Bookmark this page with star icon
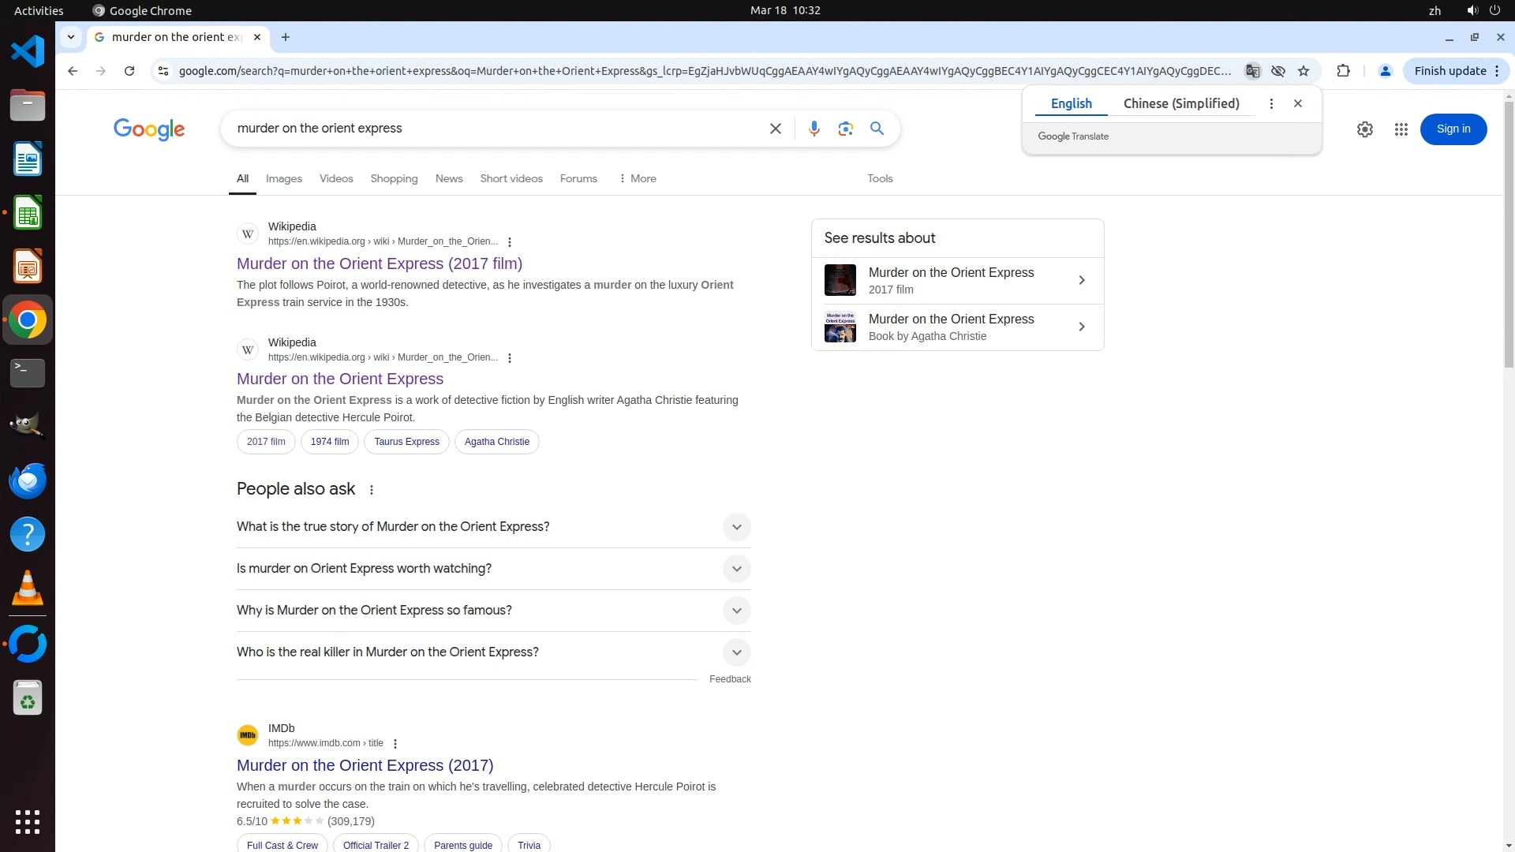The width and height of the screenshot is (1515, 852). point(1304,71)
